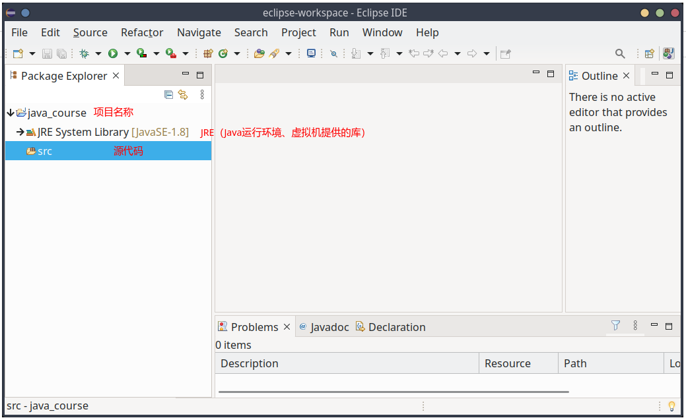
Task: Click the Debug bug icon in toolbar
Action: (x=84, y=53)
